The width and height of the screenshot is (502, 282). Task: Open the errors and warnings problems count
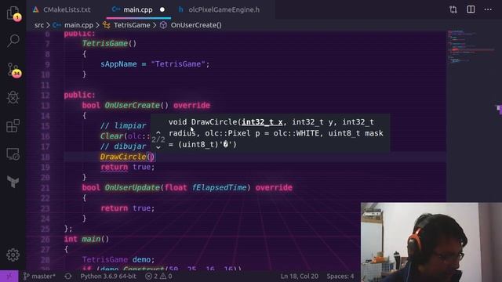158,276
